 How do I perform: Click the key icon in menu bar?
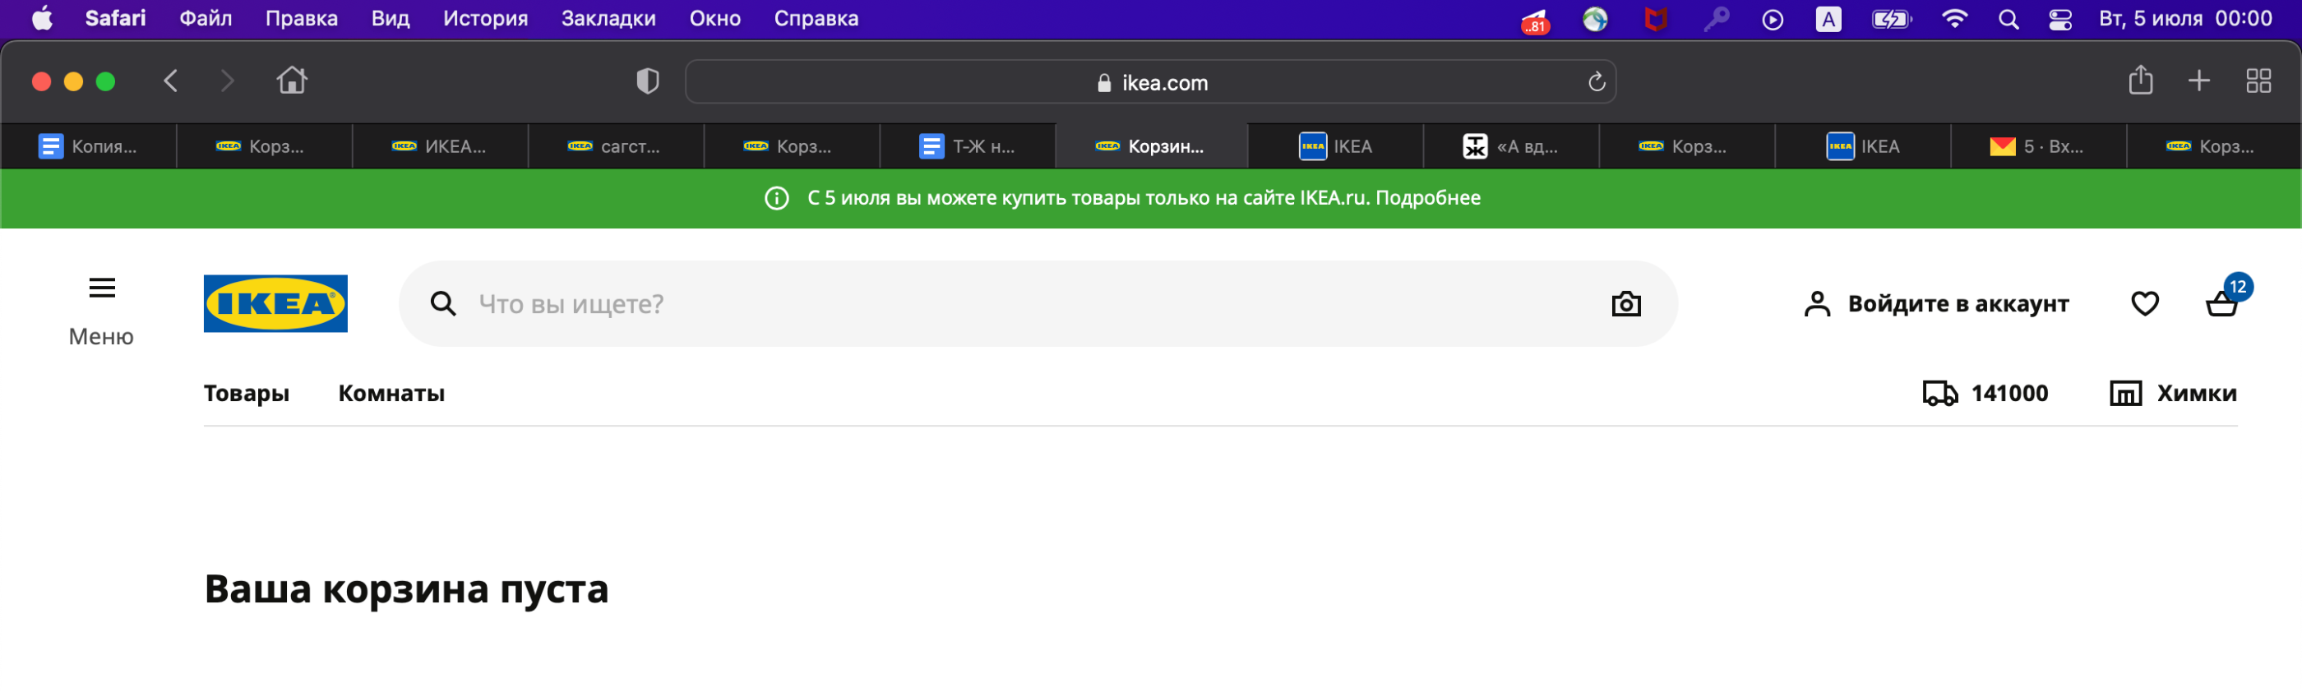point(1716,19)
